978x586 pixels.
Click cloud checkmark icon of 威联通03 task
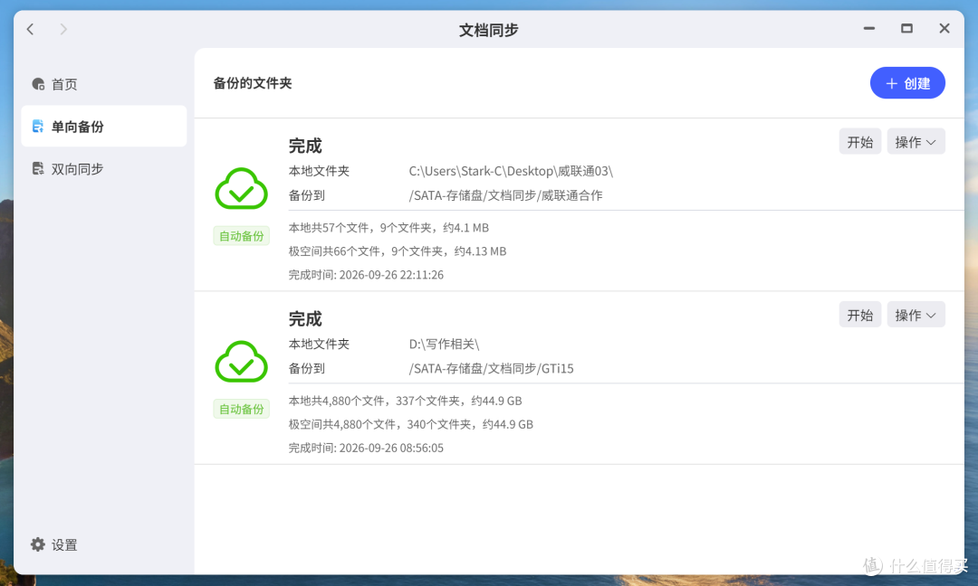pyautogui.click(x=242, y=189)
